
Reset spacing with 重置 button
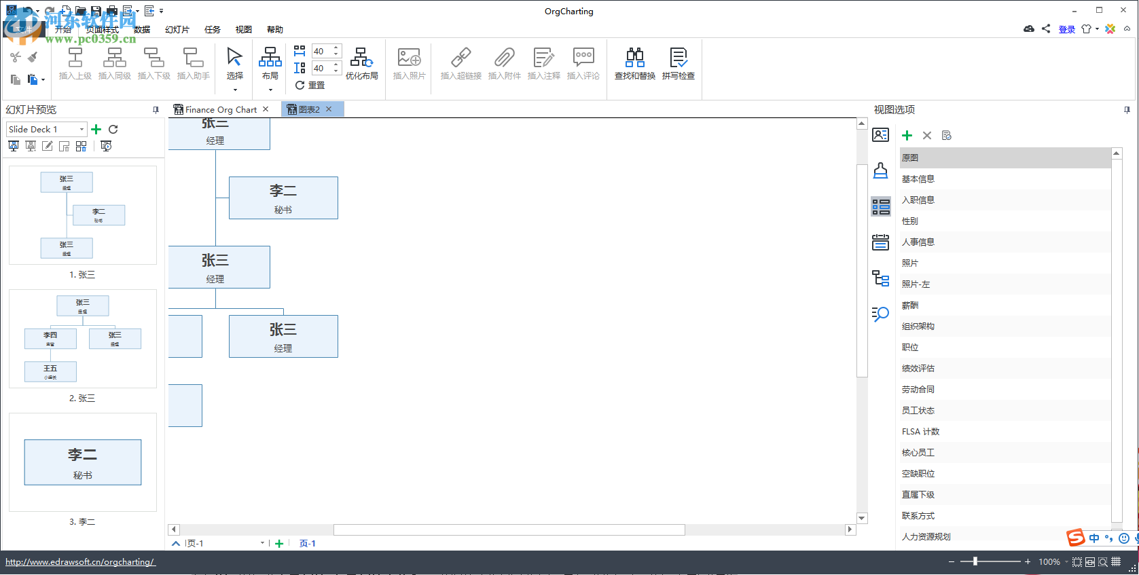310,85
